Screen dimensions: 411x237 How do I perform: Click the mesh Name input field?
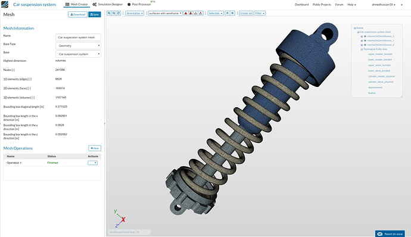(78, 38)
